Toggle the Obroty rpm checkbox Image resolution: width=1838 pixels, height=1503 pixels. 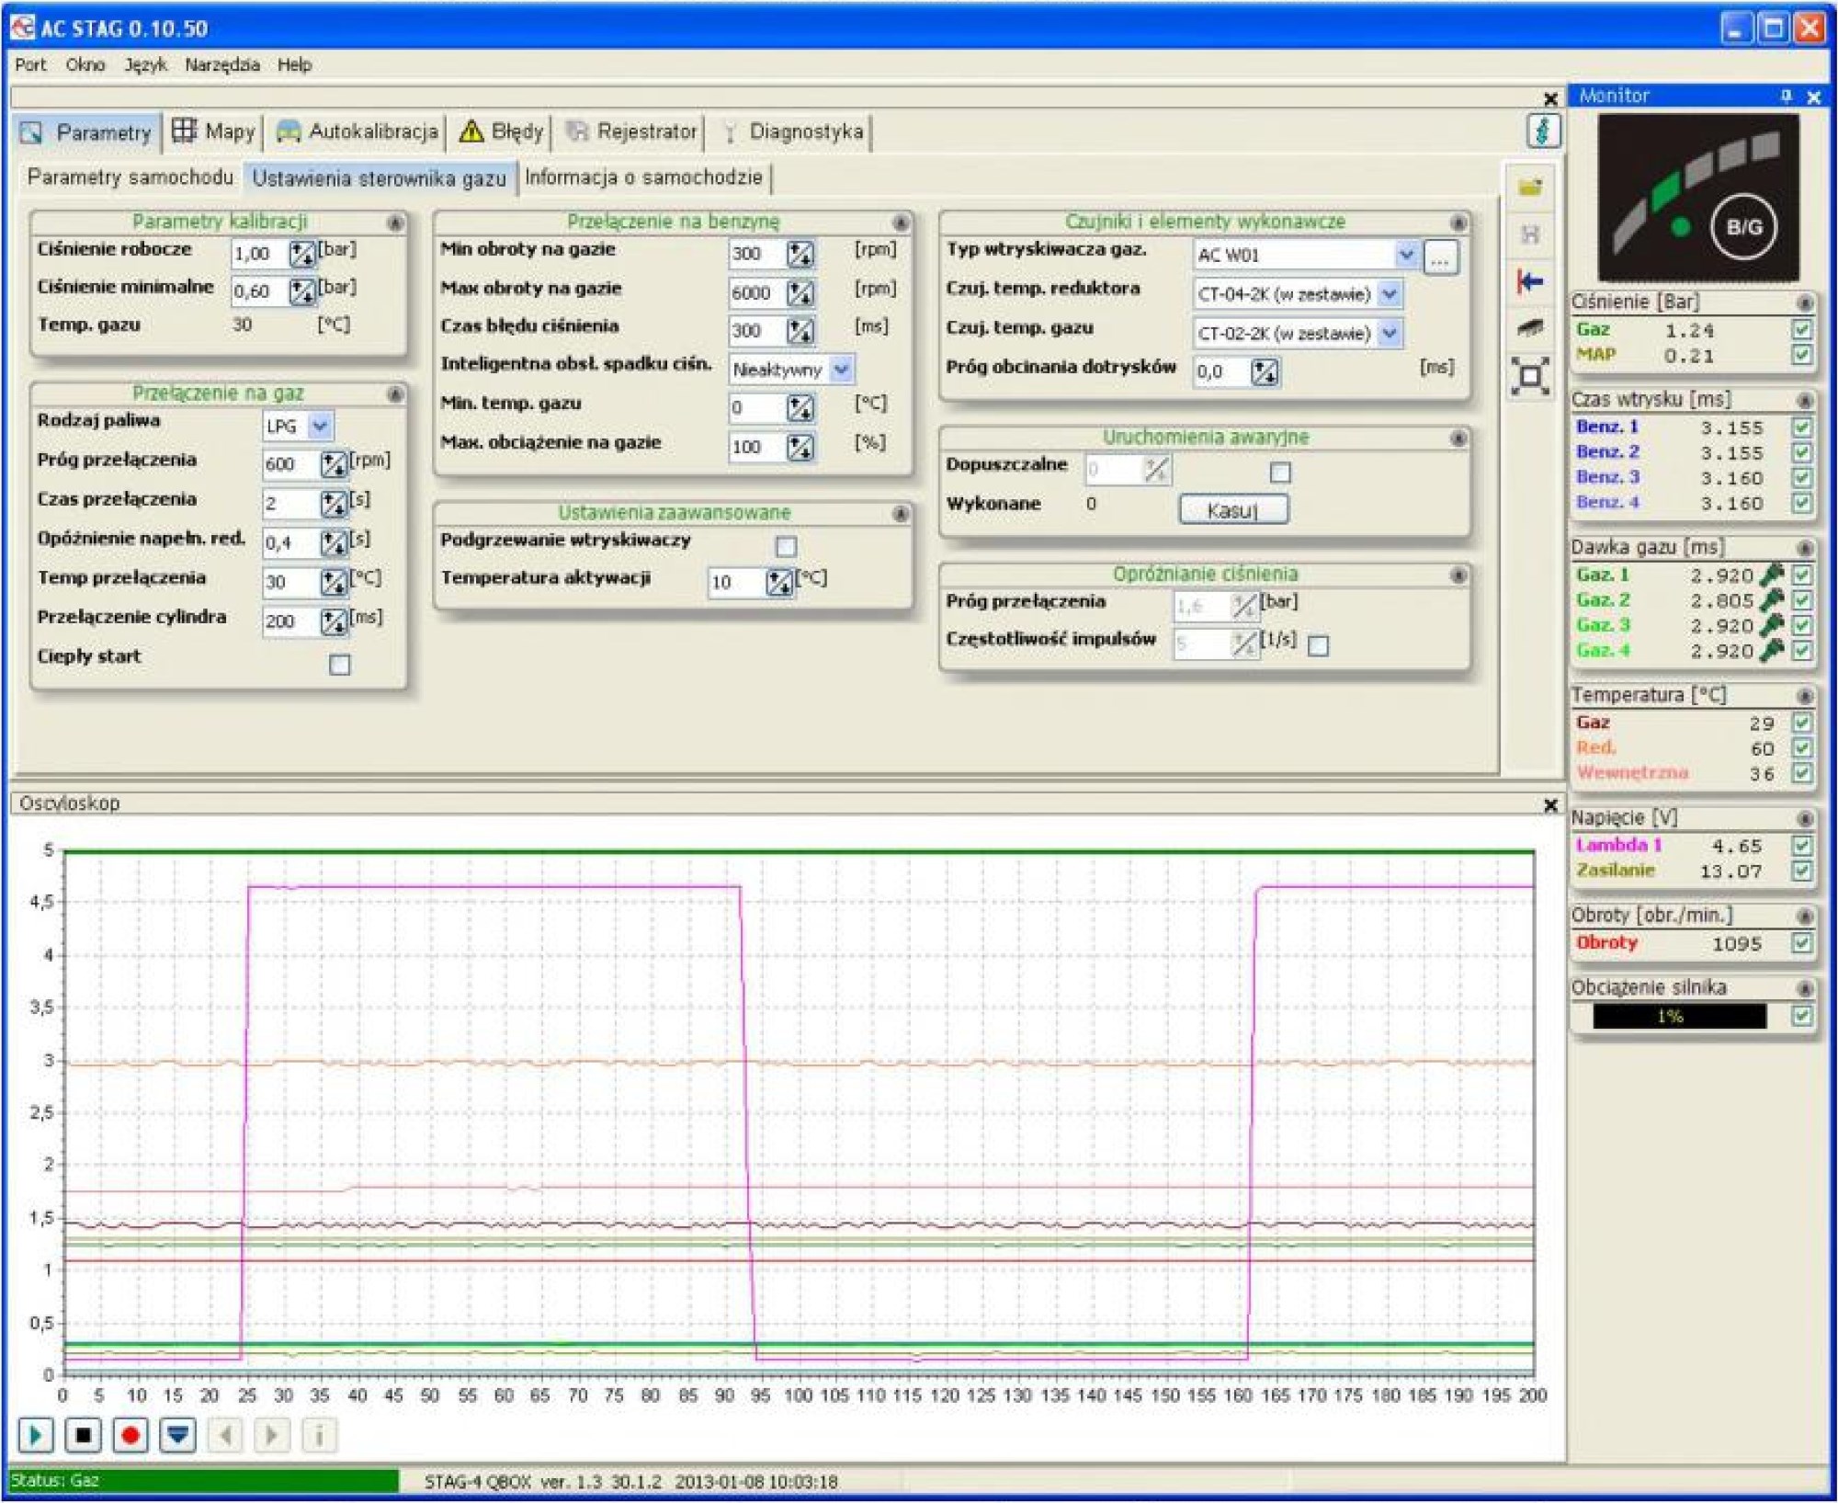[1802, 943]
